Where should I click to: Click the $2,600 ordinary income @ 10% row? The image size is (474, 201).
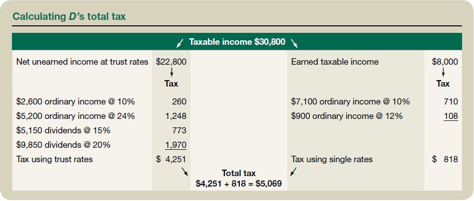coord(75,102)
